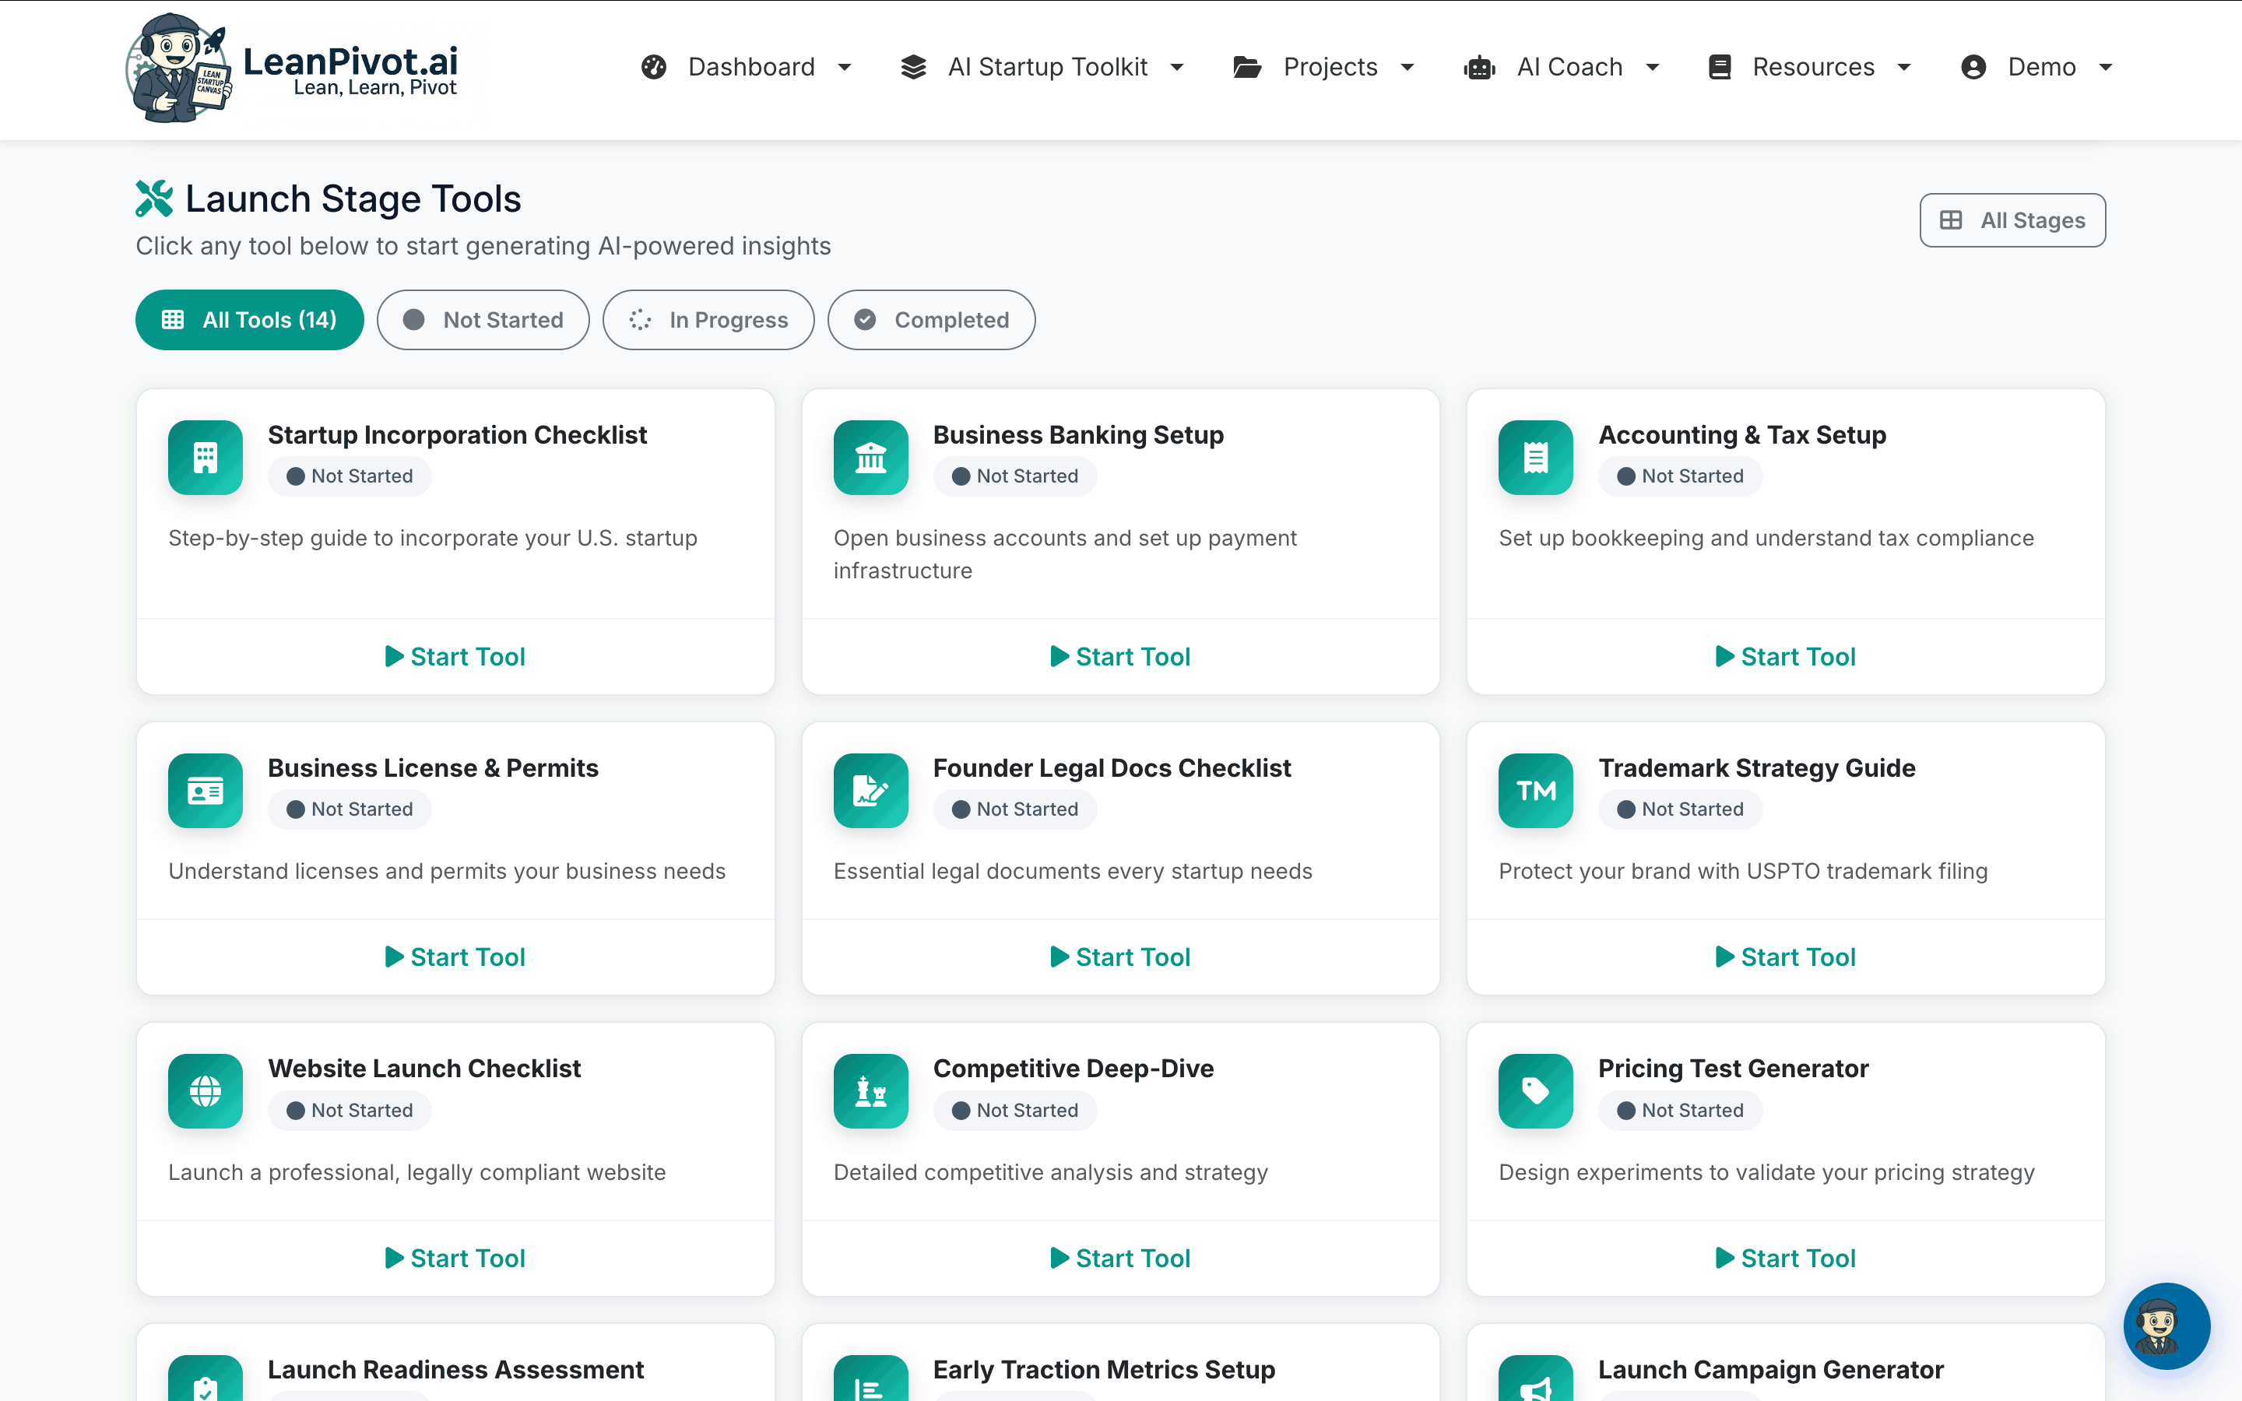Click the Accounting & Tax Setup receipt icon

coord(1534,457)
